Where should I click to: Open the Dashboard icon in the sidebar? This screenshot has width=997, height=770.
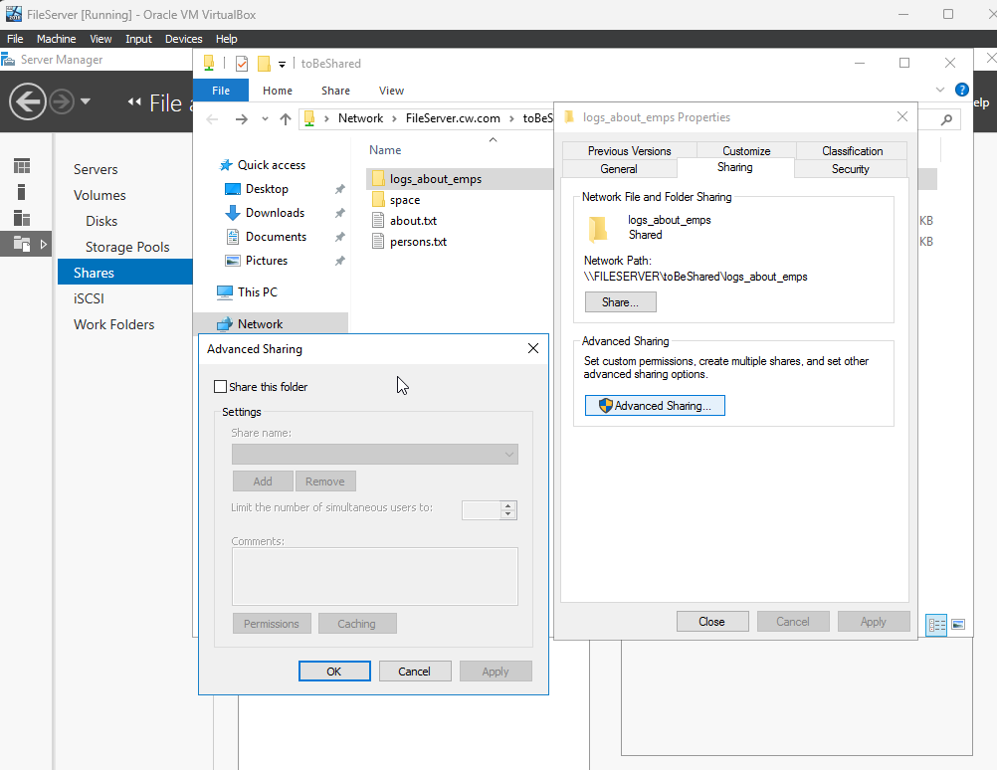coord(22,166)
